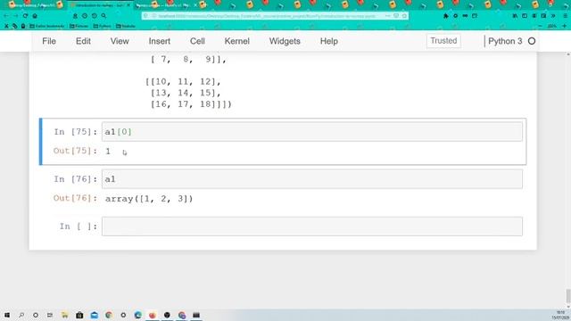Click the system clock in taskbar
This screenshot has height=321, width=571.
560,315
